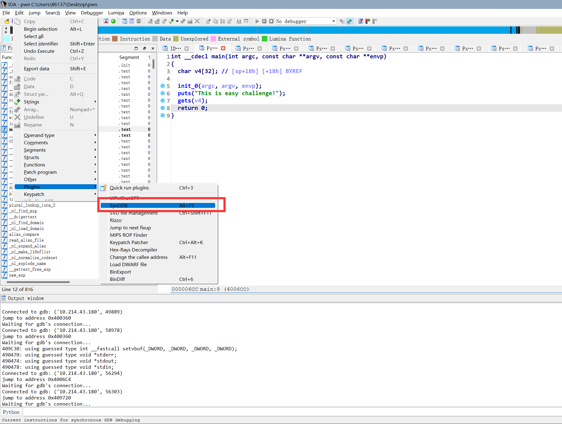Viewport: 562px width, 424px height.
Task: Float the Functions panel
Action: [145, 48]
